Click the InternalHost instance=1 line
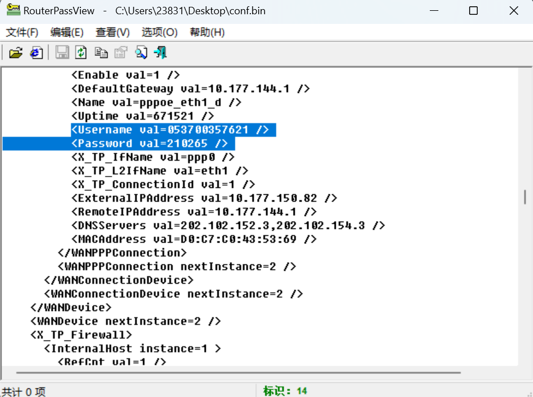533x397 pixels. pyautogui.click(x=133, y=349)
